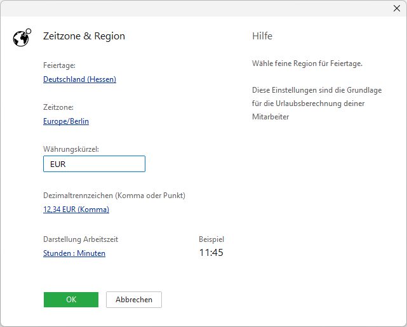Focus the currency field containing EUR
Viewport: 407px width, 327px height.
(94, 164)
